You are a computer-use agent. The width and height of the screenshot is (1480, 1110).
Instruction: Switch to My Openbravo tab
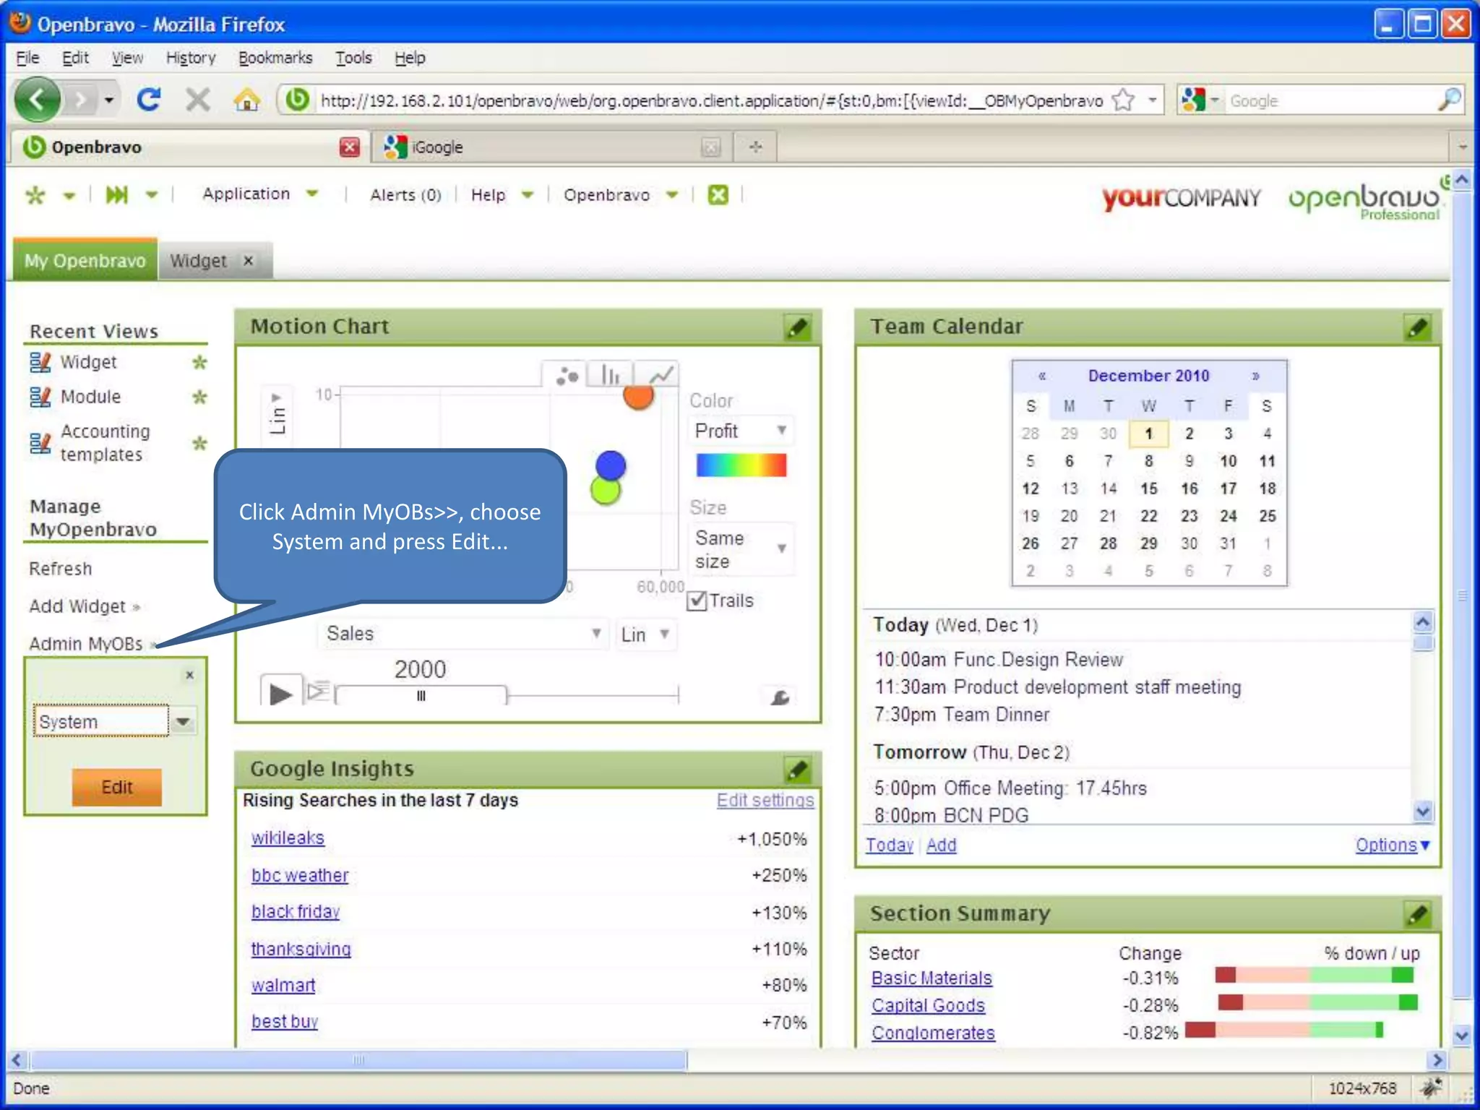click(x=85, y=260)
